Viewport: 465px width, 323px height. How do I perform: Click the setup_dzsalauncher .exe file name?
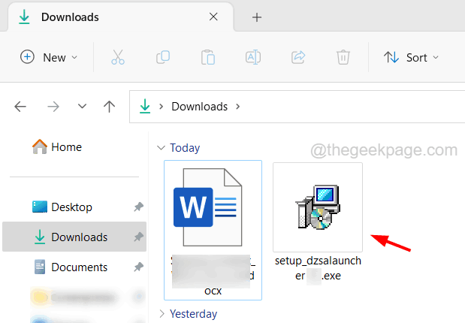[x=318, y=268]
